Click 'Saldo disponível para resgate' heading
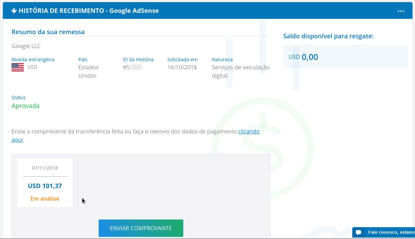Image resolution: width=415 pixels, height=239 pixels. point(328,36)
